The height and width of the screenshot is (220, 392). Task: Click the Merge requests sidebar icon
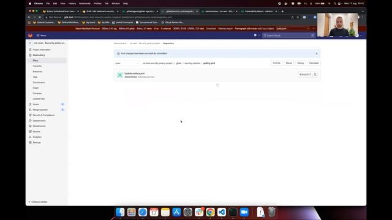point(30,110)
